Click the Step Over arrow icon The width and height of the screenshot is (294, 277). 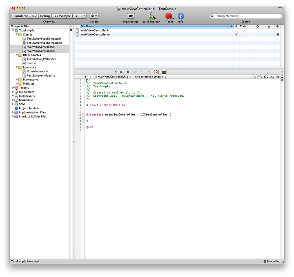click(x=135, y=72)
